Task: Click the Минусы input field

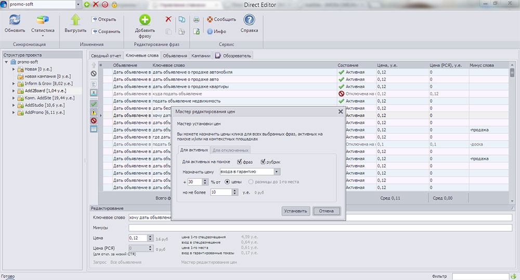Action: 320,228
